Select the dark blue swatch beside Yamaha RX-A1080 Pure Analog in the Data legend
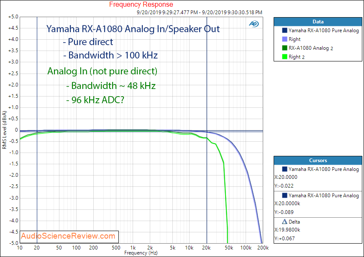Screen dimensions: 364x257 tap(285, 31)
